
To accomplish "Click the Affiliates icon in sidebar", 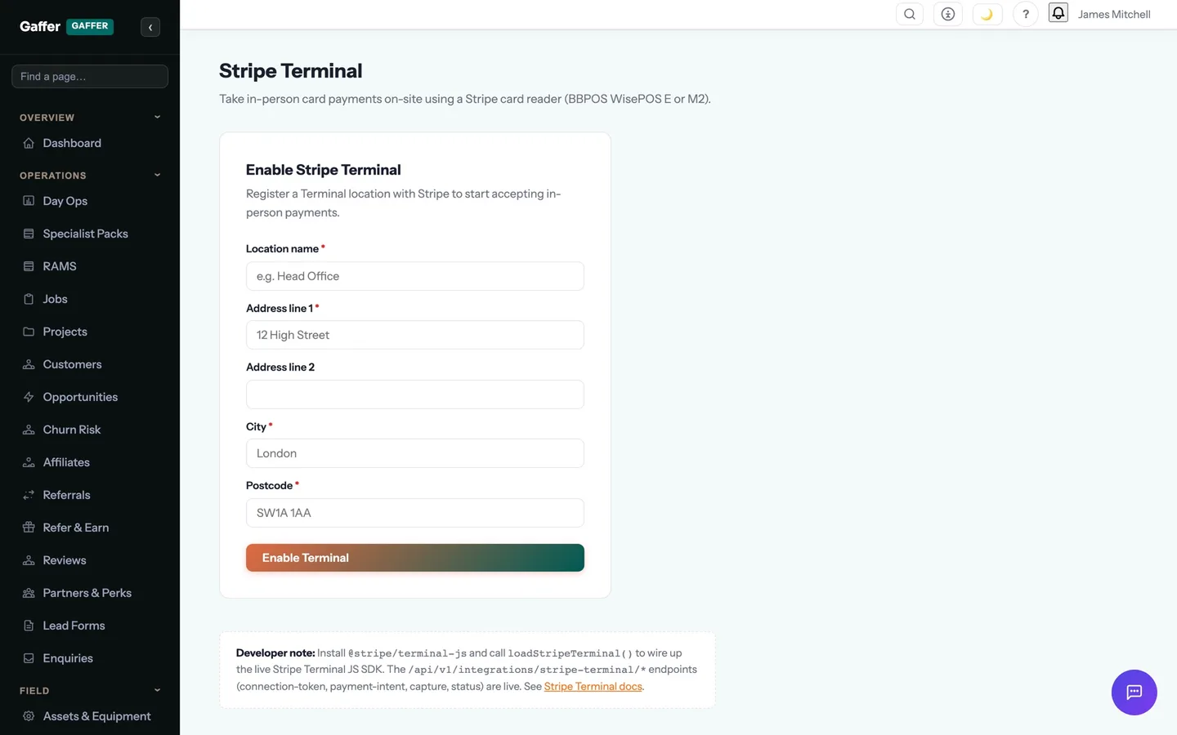I will pyautogui.click(x=29, y=462).
